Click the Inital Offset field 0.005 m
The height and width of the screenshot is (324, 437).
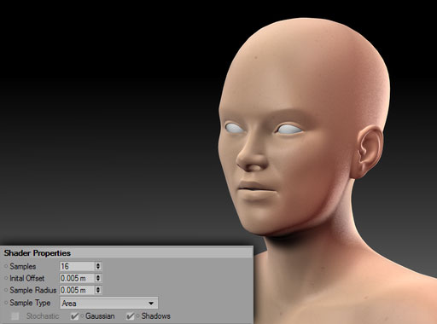tap(77, 278)
